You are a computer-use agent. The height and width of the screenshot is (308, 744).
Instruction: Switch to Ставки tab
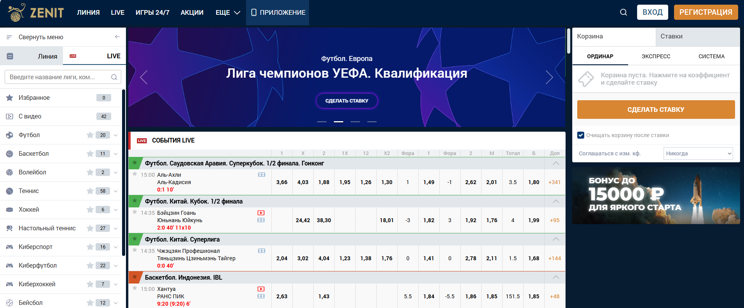click(x=698, y=37)
